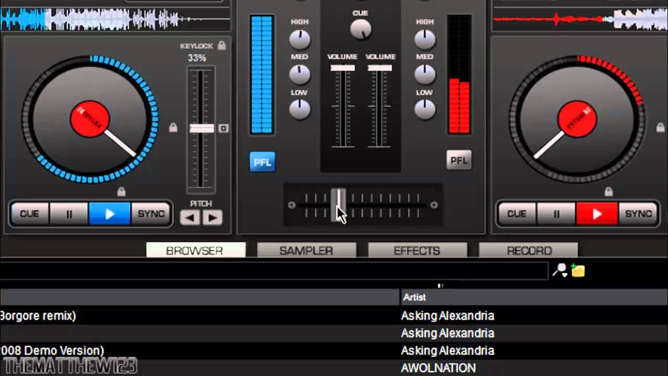Click the crossfader right end marker

pyautogui.click(x=434, y=205)
